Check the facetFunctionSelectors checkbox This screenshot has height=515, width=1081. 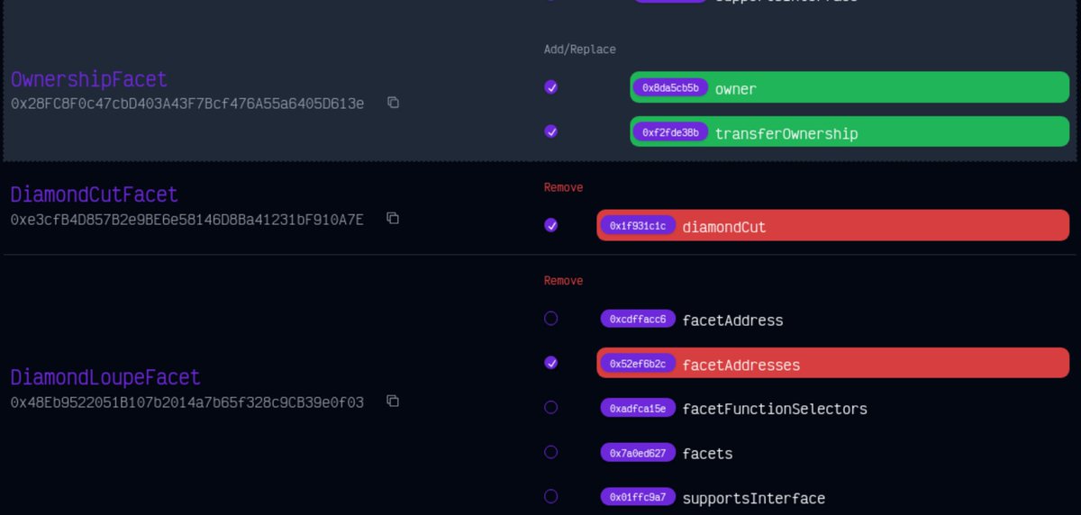551,407
